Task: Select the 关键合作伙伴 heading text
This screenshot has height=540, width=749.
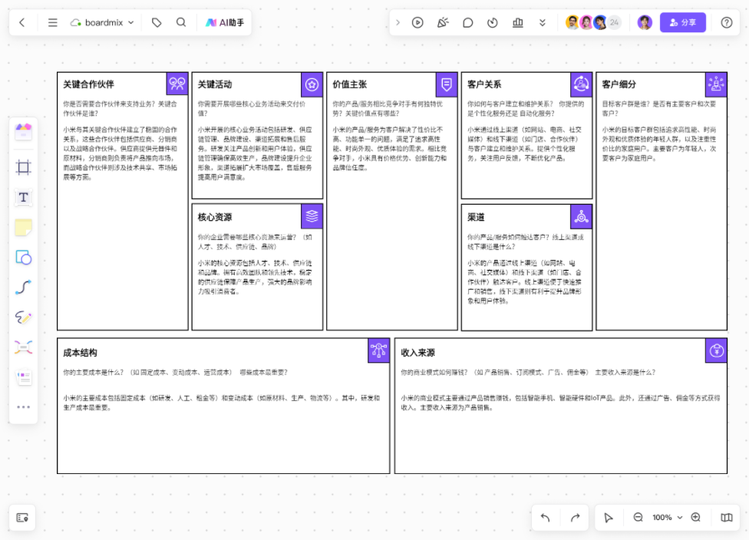Action: [x=88, y=84]
